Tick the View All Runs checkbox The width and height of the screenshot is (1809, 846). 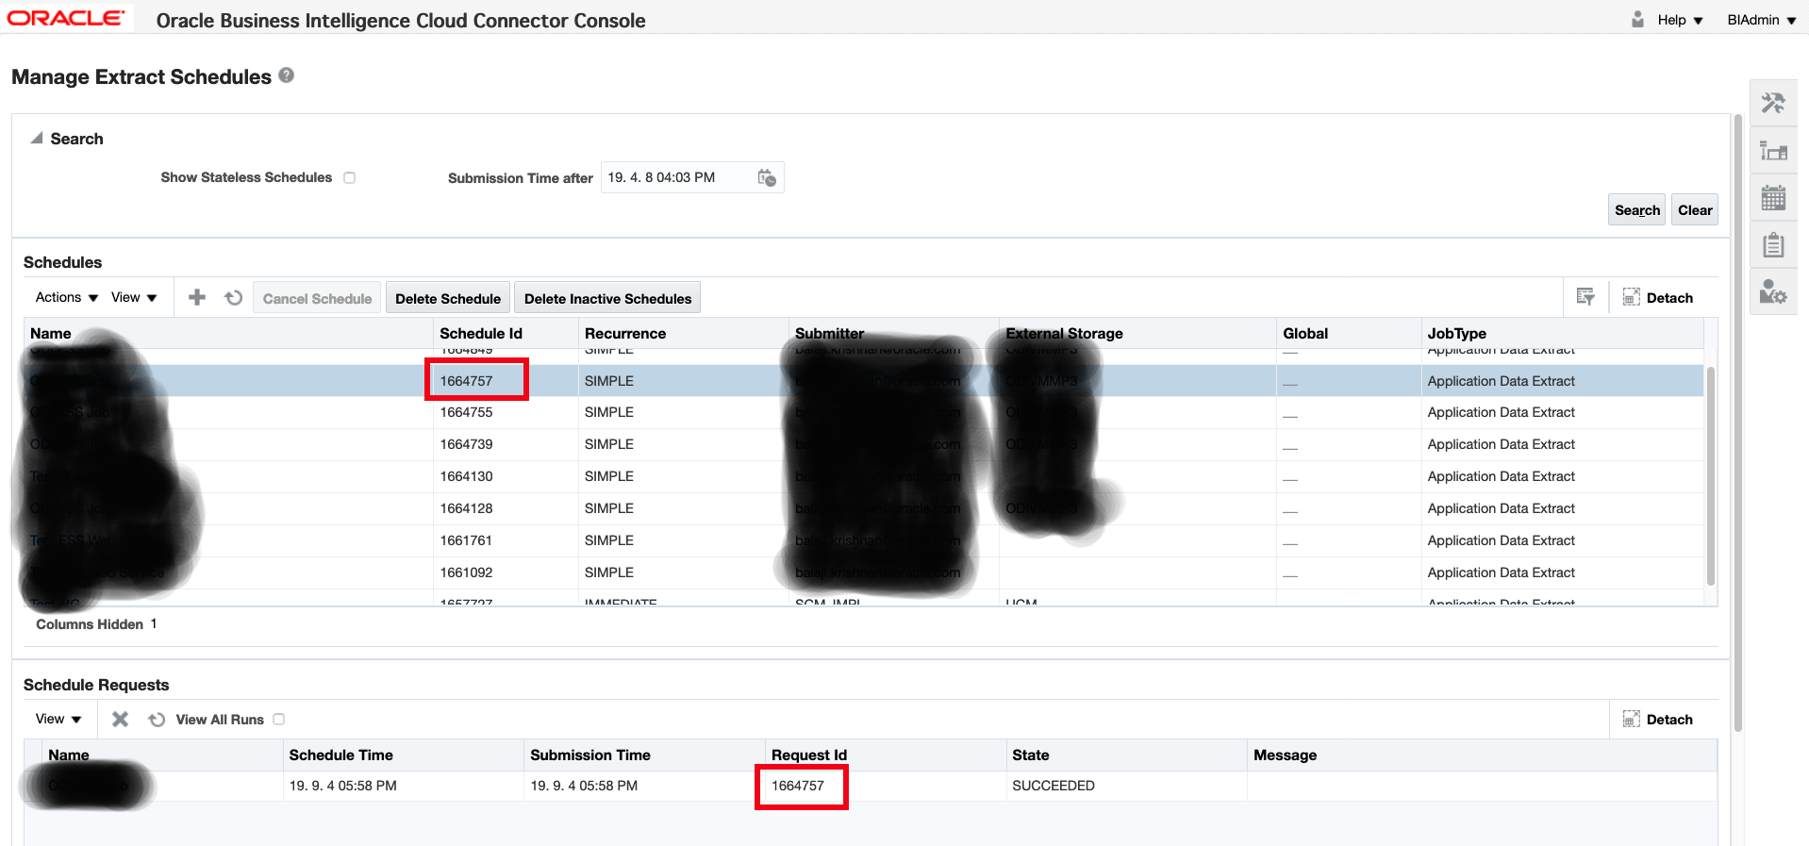coord(279,720)
